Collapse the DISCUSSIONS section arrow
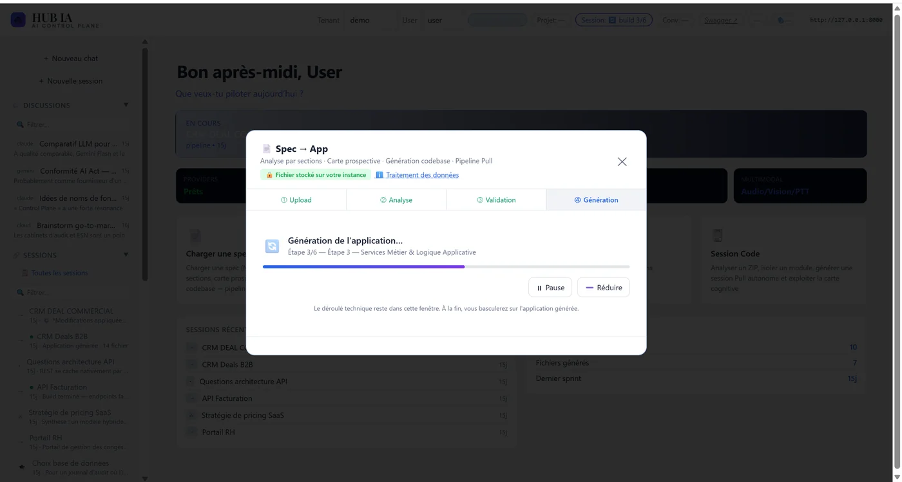Viewport: 902px width, 482px height. tap(126, 105)
